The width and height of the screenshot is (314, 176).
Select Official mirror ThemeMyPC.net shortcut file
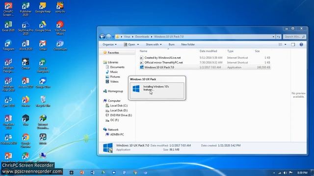163,63
